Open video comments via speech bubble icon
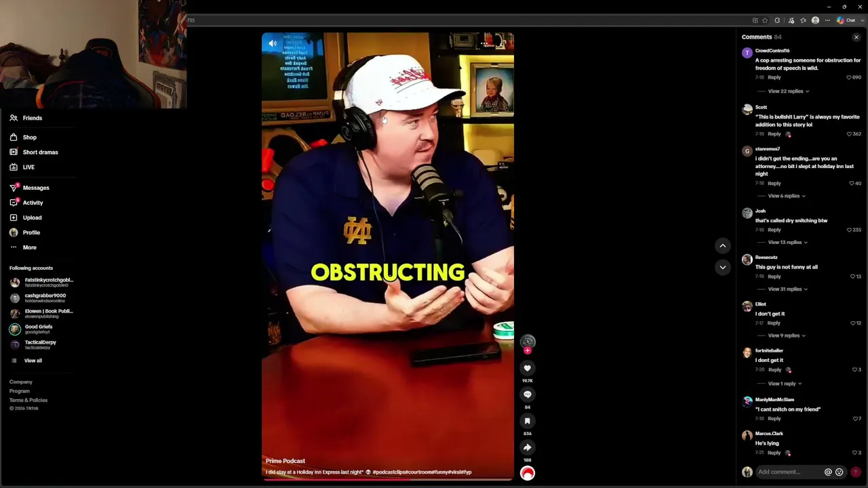 (528, 394)
